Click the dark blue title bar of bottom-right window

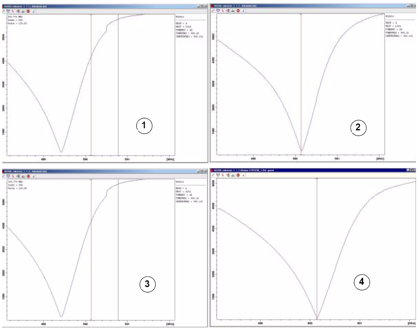click(313, 170)
